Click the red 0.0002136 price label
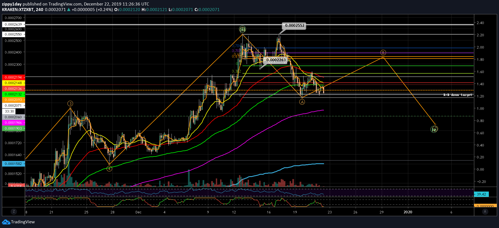Image resolution: width=499 pixels, height=228 pixels. (x=13, y=89)
